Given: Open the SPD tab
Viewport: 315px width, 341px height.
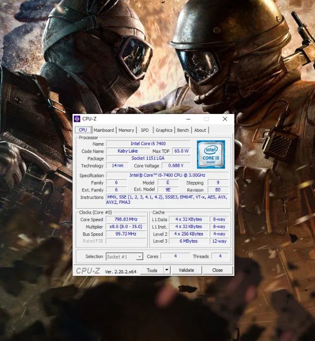Looking at the screenshot, I should [x=145, y=130].
